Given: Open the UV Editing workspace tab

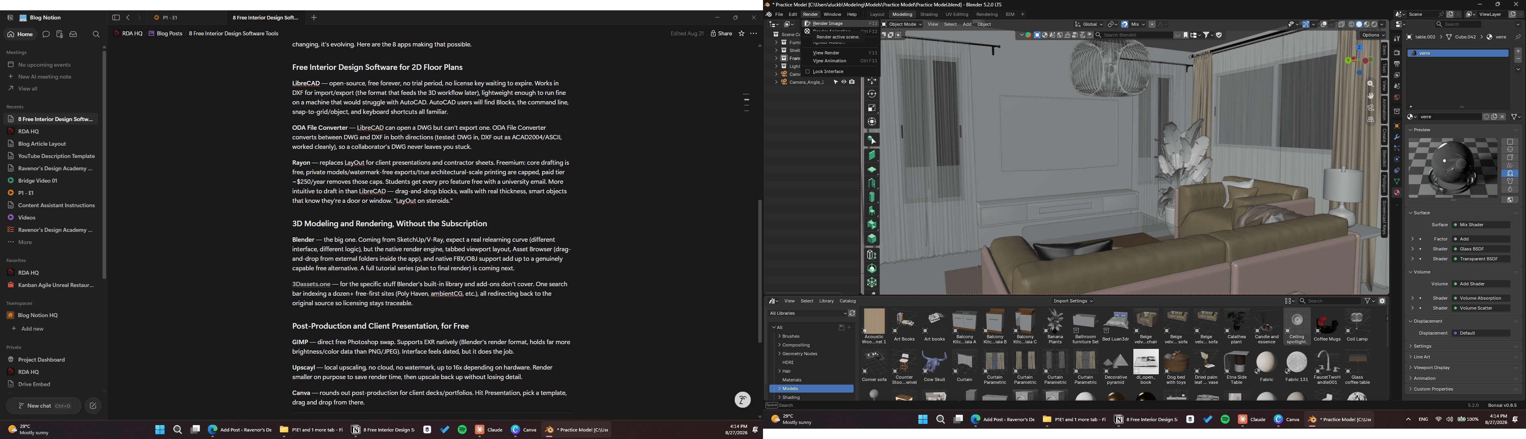Looking at the screenshot, I should pyautogui.click(x=957, y=15).
